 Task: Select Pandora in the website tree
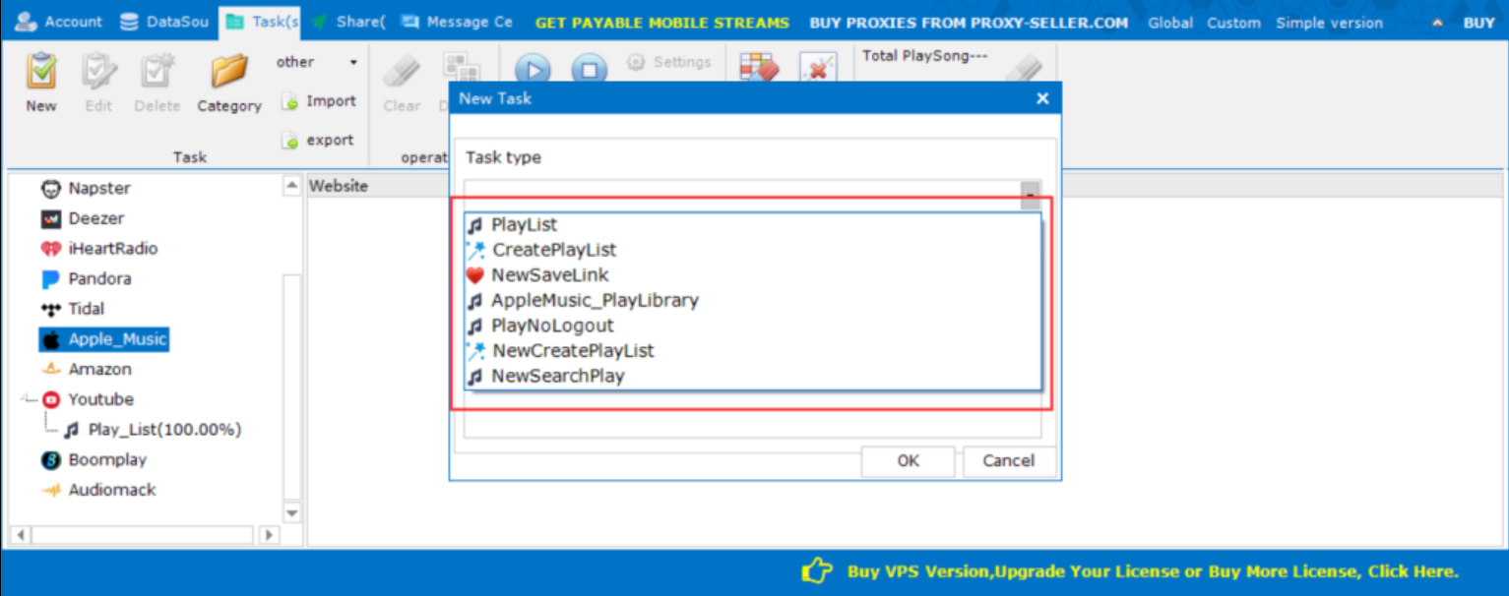tap(86, 279)
